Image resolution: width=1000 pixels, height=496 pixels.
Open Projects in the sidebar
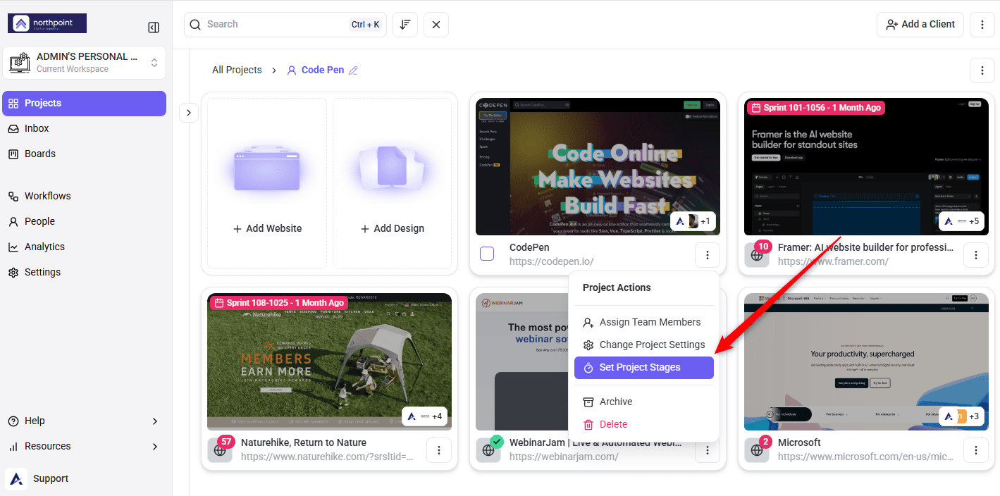click(x=85, y=103)
